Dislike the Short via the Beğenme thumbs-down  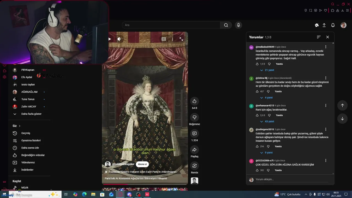tap(194, 117)
